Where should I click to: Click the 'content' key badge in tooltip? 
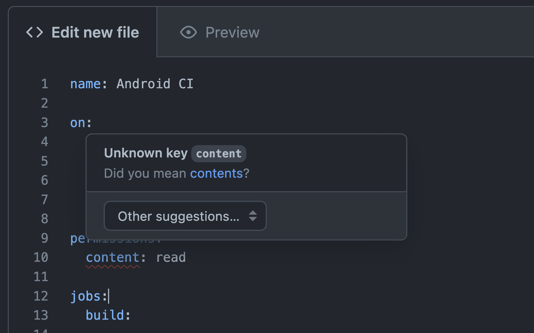point(219,153)
